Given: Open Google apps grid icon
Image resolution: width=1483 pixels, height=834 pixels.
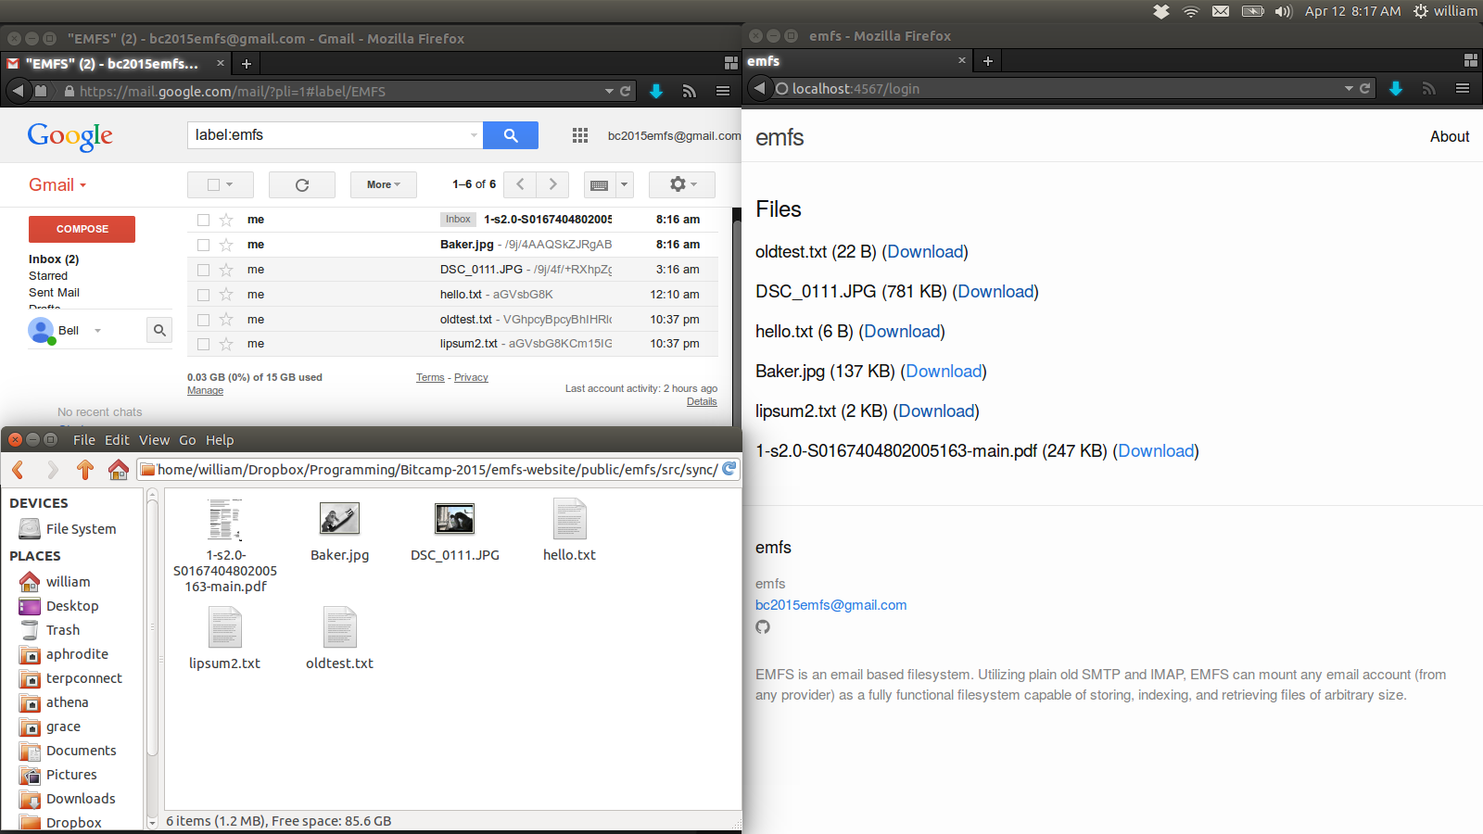Looking at the screenshot, I should coord(580,135).
